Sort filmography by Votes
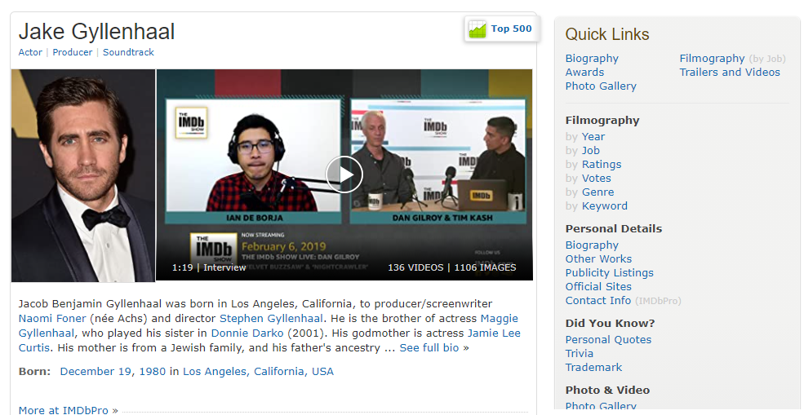This screenshot has height=415, width=804. click(597, 179)
